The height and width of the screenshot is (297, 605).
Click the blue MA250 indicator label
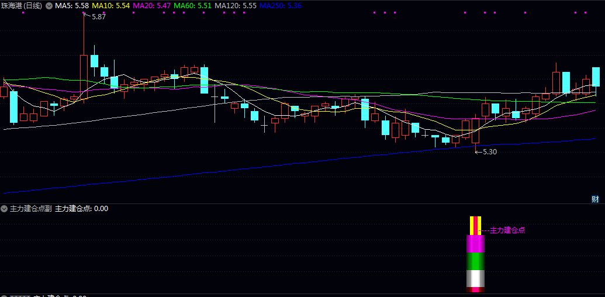click(281, 5)
